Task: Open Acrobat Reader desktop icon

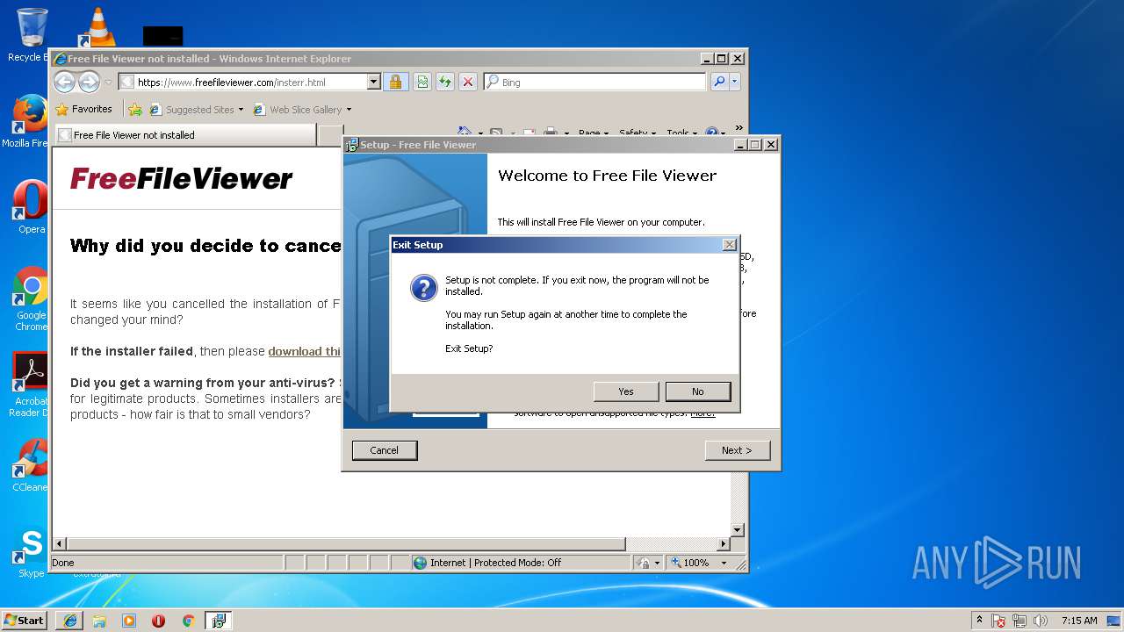Action: click(x=29, y=384)
